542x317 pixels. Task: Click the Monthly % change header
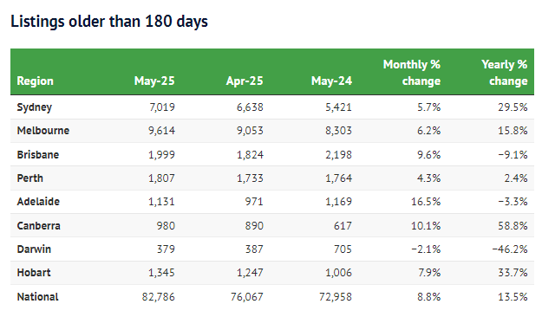[412, 73]
